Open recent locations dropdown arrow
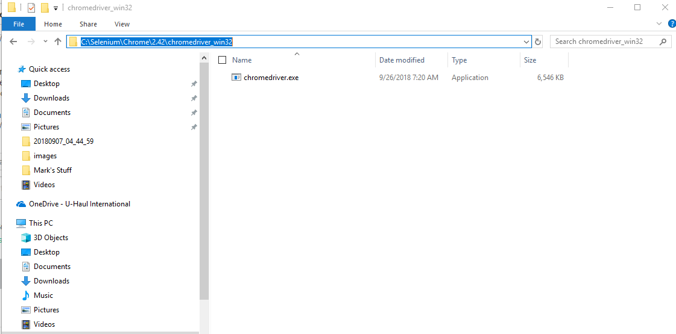676x334 pixels. pyautogui.click(x=45, y=42)
